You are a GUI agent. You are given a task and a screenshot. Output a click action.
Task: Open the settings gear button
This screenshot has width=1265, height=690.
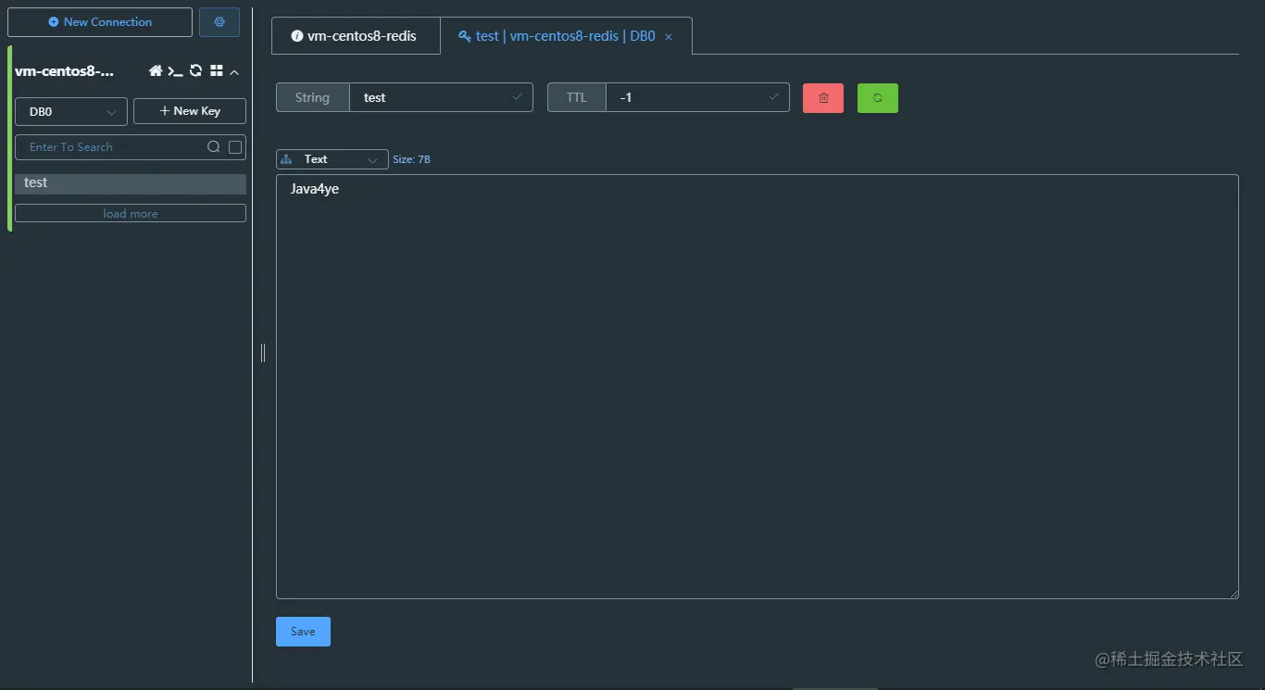pyautogui.click(x=219, y=22)
